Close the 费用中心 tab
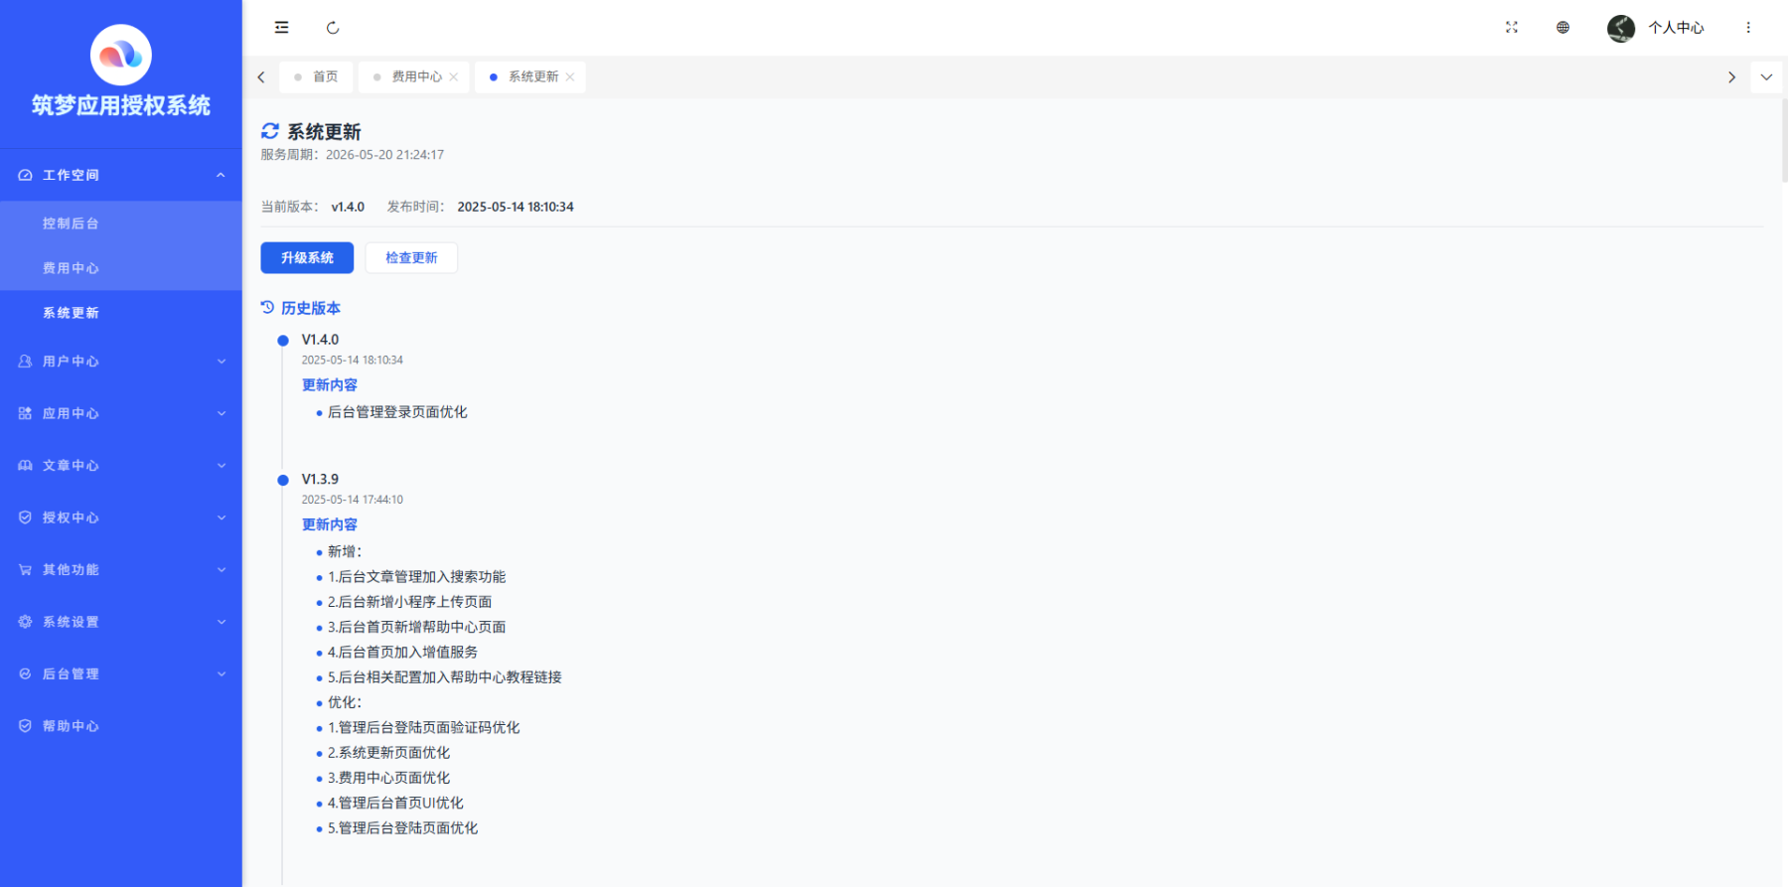The height and width of the screenshot is (887, 1788). click(454, 76)
